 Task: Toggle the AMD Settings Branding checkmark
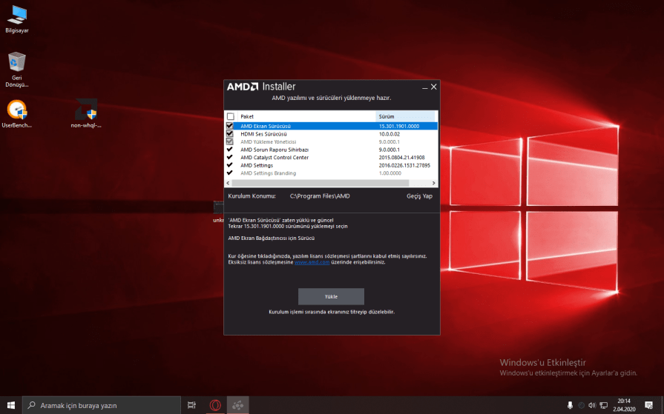click(x=229, y=173)
